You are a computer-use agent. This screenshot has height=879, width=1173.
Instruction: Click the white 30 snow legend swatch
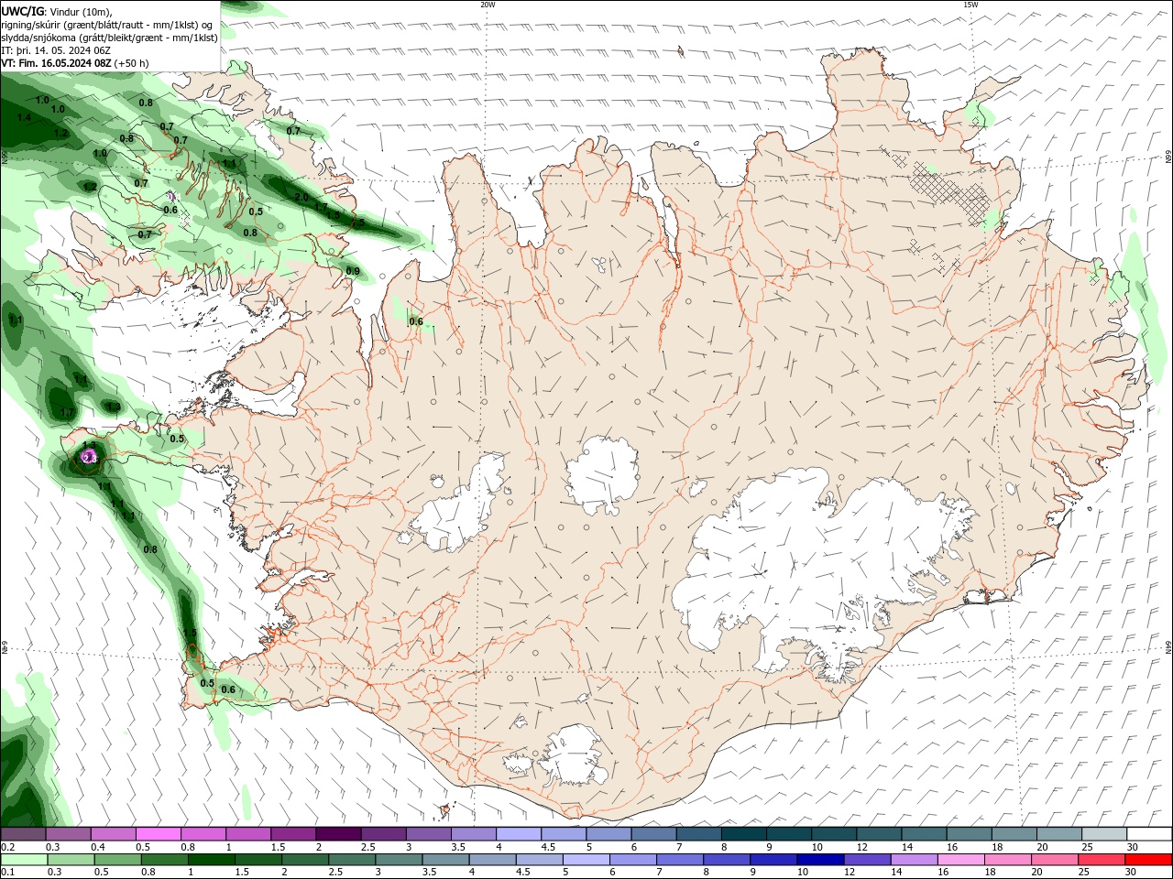point(1149,834)
